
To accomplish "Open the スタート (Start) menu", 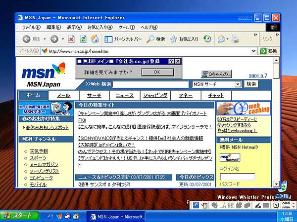I will 19,216.
